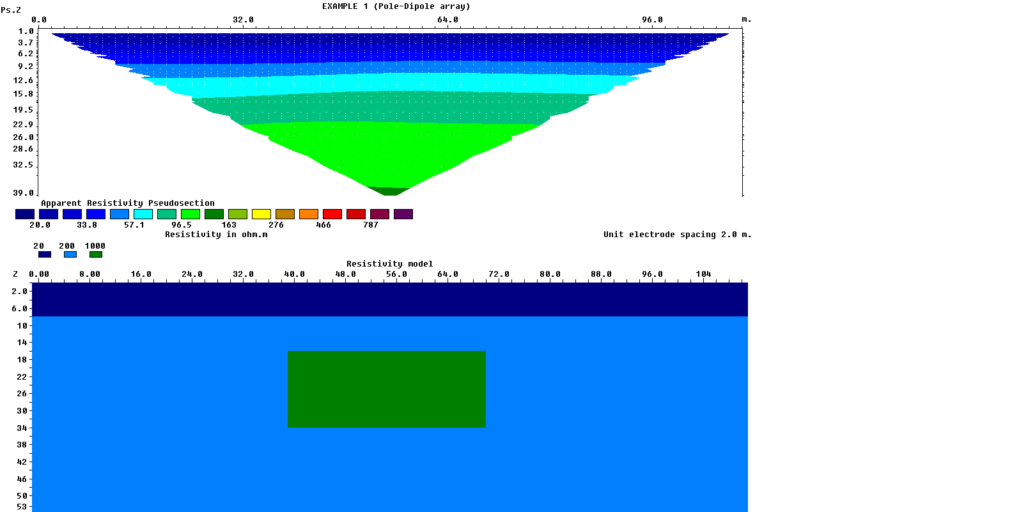
Task: Choose the olive yellow-green legend swatch
Action: [x=238, y=214]
